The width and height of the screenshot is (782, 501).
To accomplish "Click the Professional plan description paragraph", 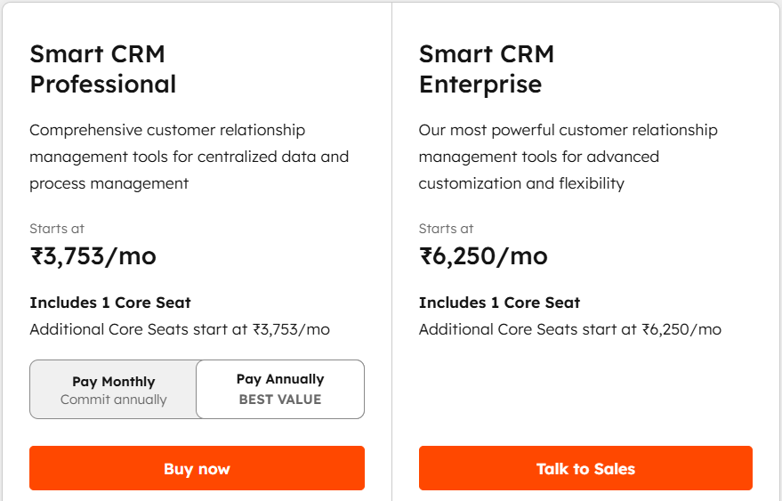I will [189, 157].
